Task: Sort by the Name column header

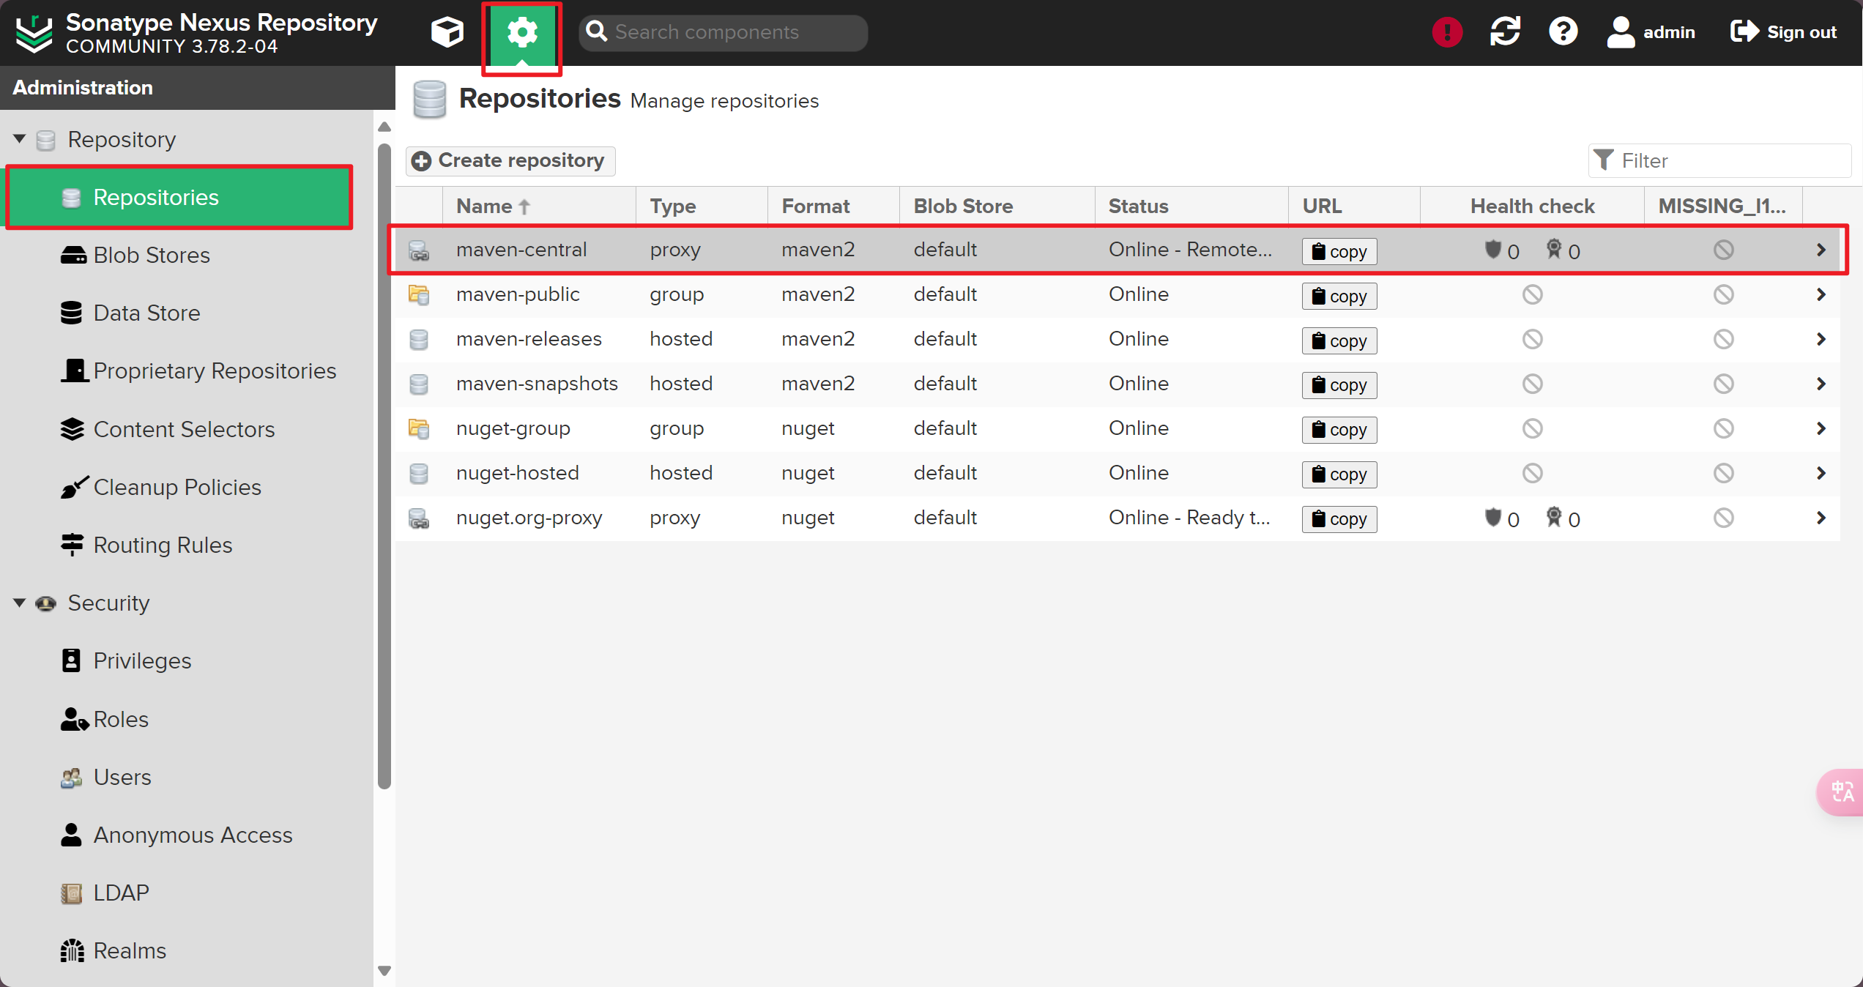Action: pyautogui.click(x=539, y=206)
